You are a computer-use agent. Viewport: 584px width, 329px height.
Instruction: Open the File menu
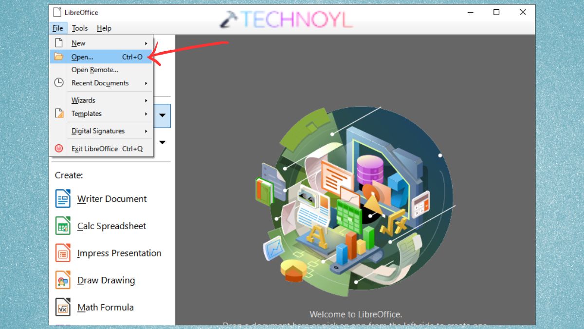[57, 28]
